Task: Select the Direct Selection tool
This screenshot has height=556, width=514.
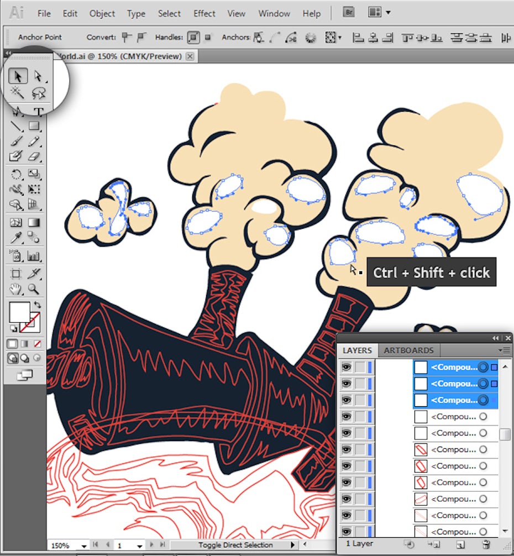Action: coord(38,76)
